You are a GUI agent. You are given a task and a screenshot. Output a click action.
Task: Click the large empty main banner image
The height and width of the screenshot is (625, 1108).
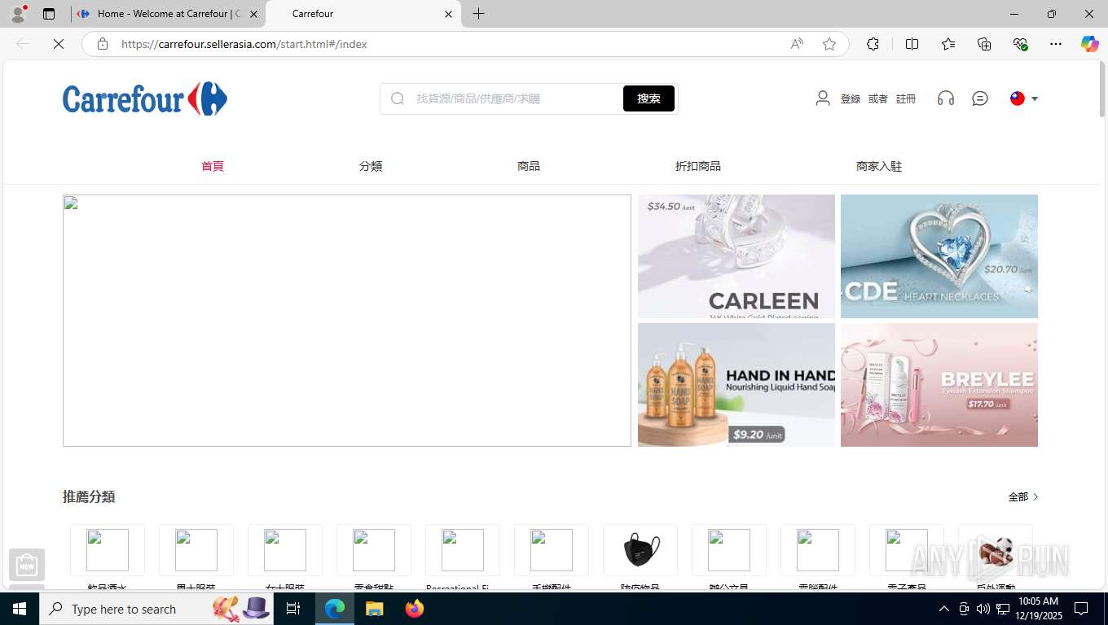[x=347, y=321]
